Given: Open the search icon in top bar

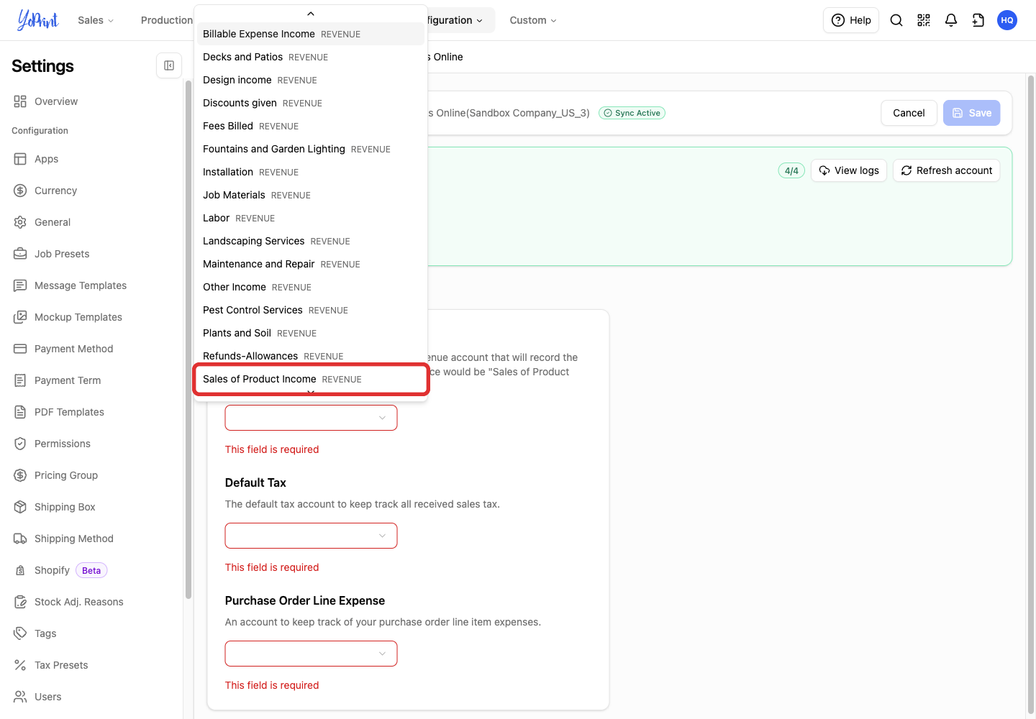Looking at the screenshot, I should 896,20.
